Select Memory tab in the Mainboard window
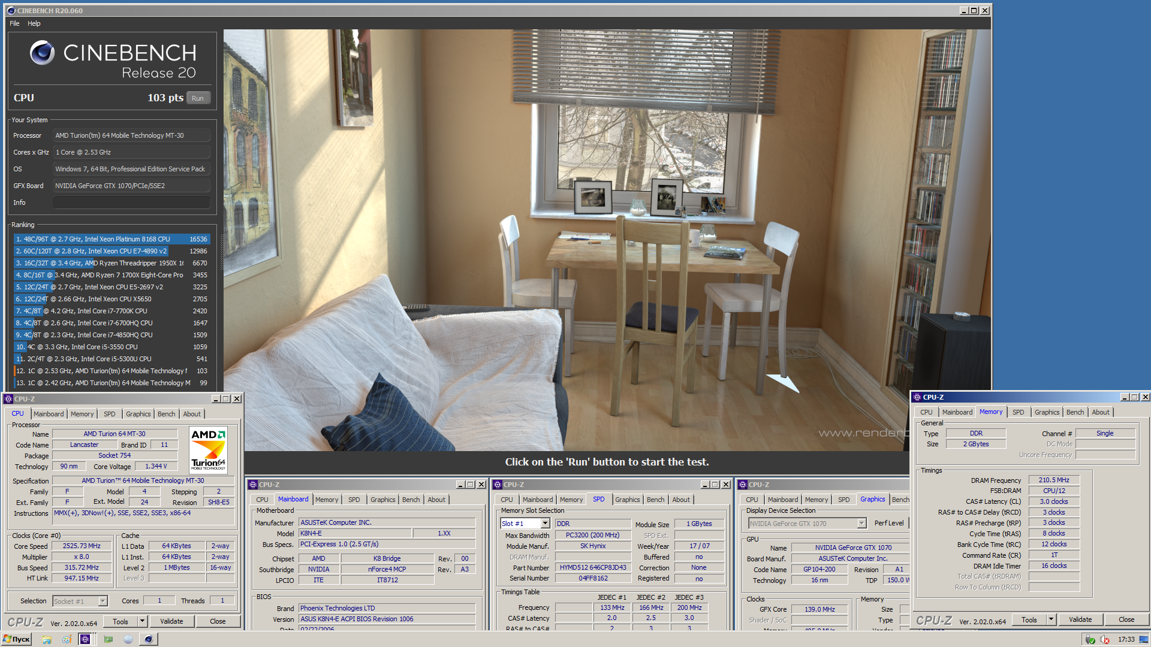 [x=327, y=500]
